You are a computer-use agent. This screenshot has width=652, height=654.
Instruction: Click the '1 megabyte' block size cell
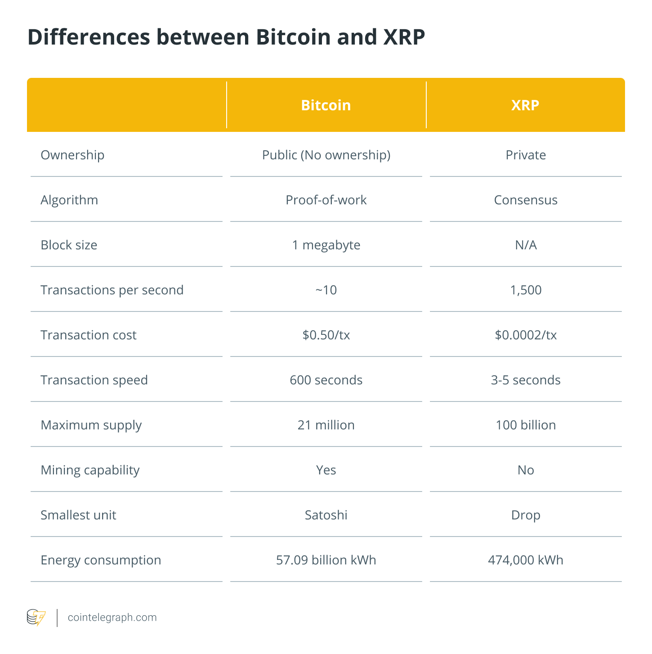coord(326,245)
